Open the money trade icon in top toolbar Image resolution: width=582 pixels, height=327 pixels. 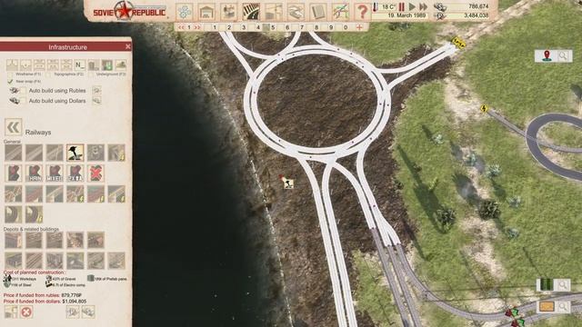[x=296, y=12]
